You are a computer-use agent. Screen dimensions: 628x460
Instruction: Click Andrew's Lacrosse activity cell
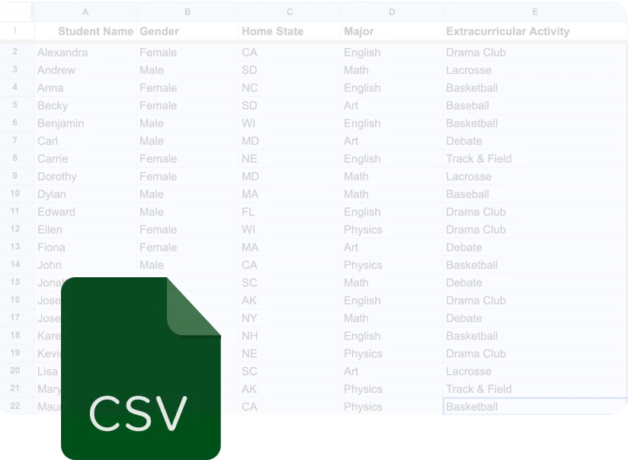pos(535,70)
